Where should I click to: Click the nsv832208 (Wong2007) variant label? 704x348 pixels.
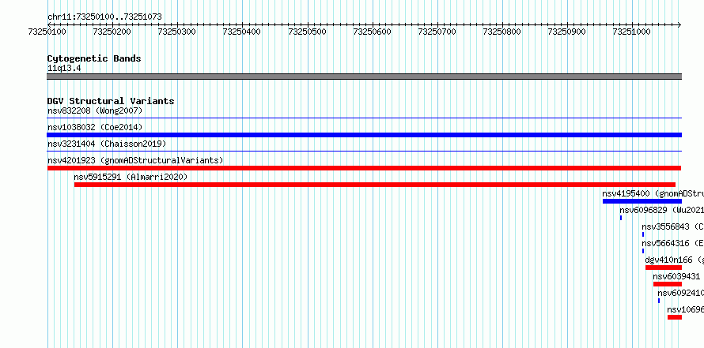point(95,110)
